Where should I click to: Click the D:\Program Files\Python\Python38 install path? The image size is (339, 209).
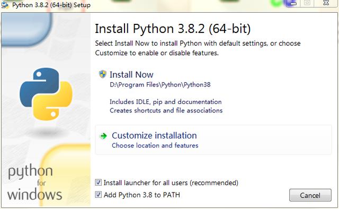coord(160,84)
